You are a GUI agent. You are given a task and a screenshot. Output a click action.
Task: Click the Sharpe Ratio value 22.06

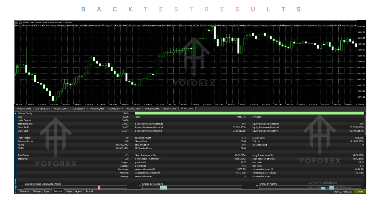[242, 141]
